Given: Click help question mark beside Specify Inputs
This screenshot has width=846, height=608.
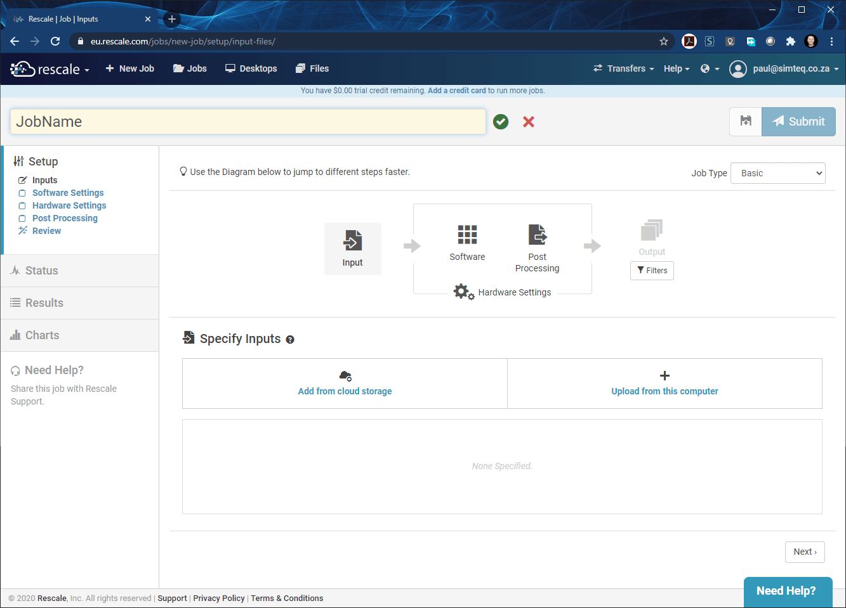Looking at the screenshot, I should pyautogui.click(x=290, y=340).
